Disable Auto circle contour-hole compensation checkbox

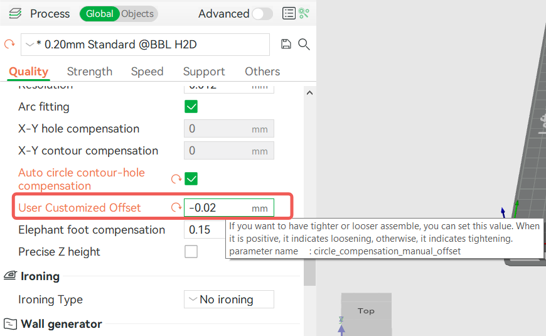[191, 179]
